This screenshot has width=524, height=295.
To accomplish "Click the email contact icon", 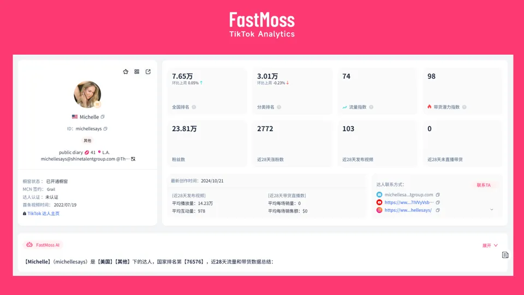I will coord(379,194).
